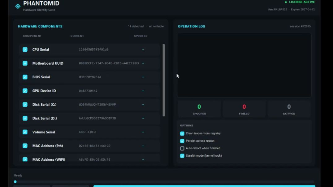The image size is (333, 187).
Task: Click the spoofed dash in Volume Serial row
Action: (143, 132)
